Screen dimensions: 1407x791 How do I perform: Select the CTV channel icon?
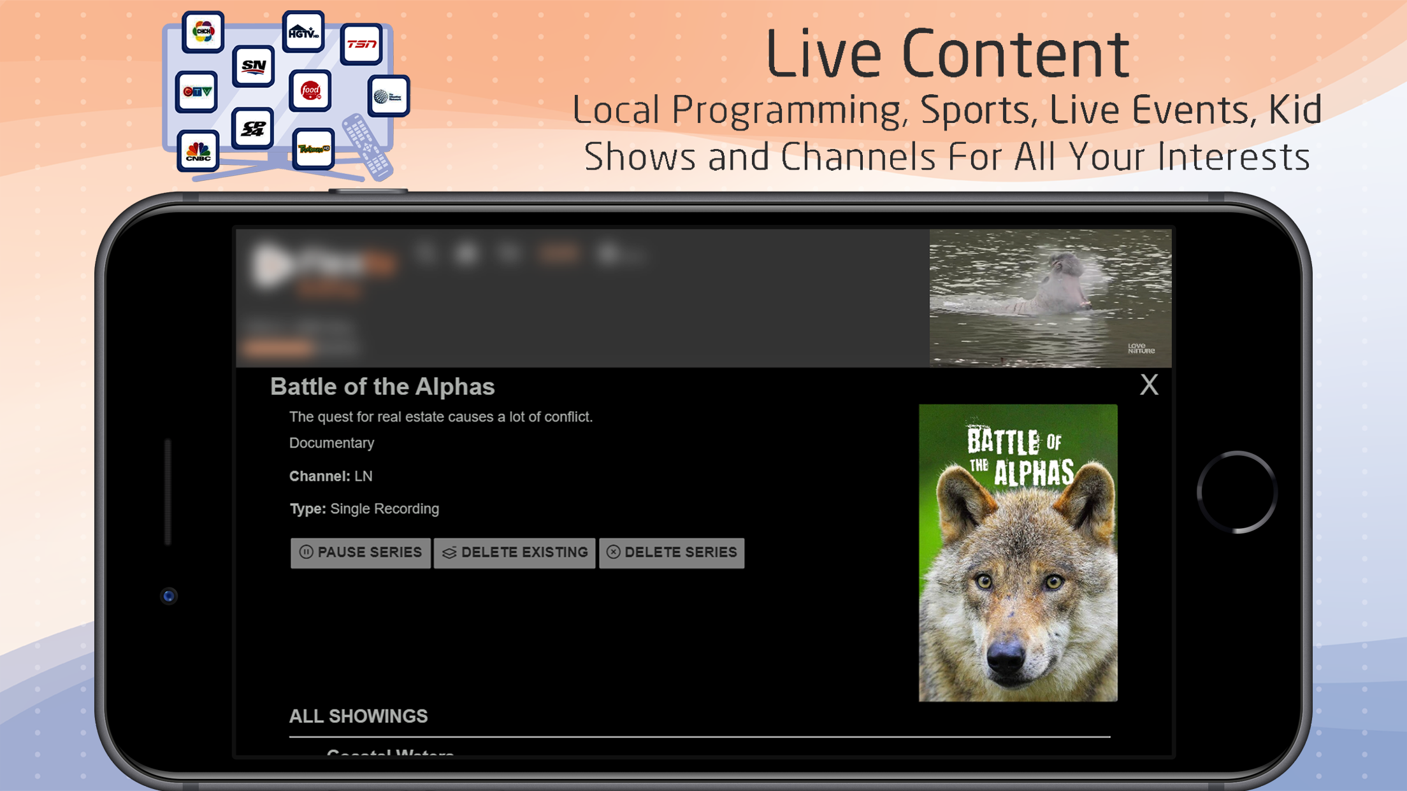click(x=197, y=92)
